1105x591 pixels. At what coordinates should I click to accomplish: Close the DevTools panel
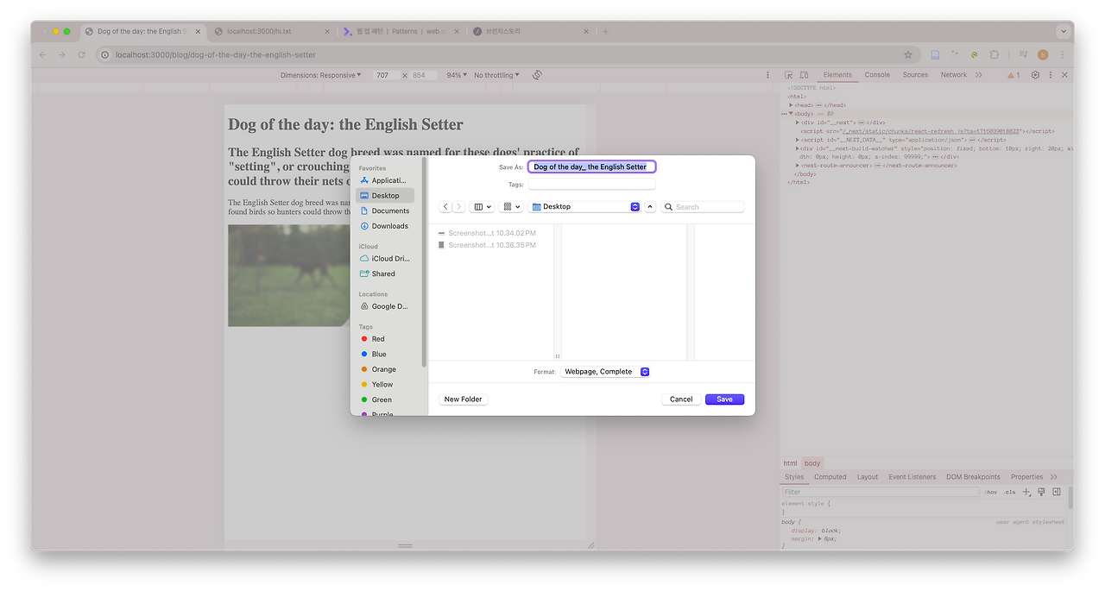pos(1064,75)
